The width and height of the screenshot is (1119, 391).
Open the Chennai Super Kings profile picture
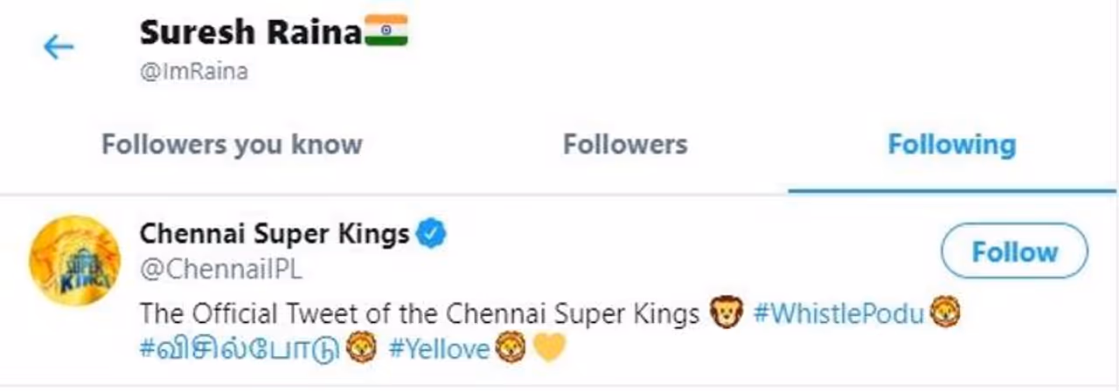(75, 260)
